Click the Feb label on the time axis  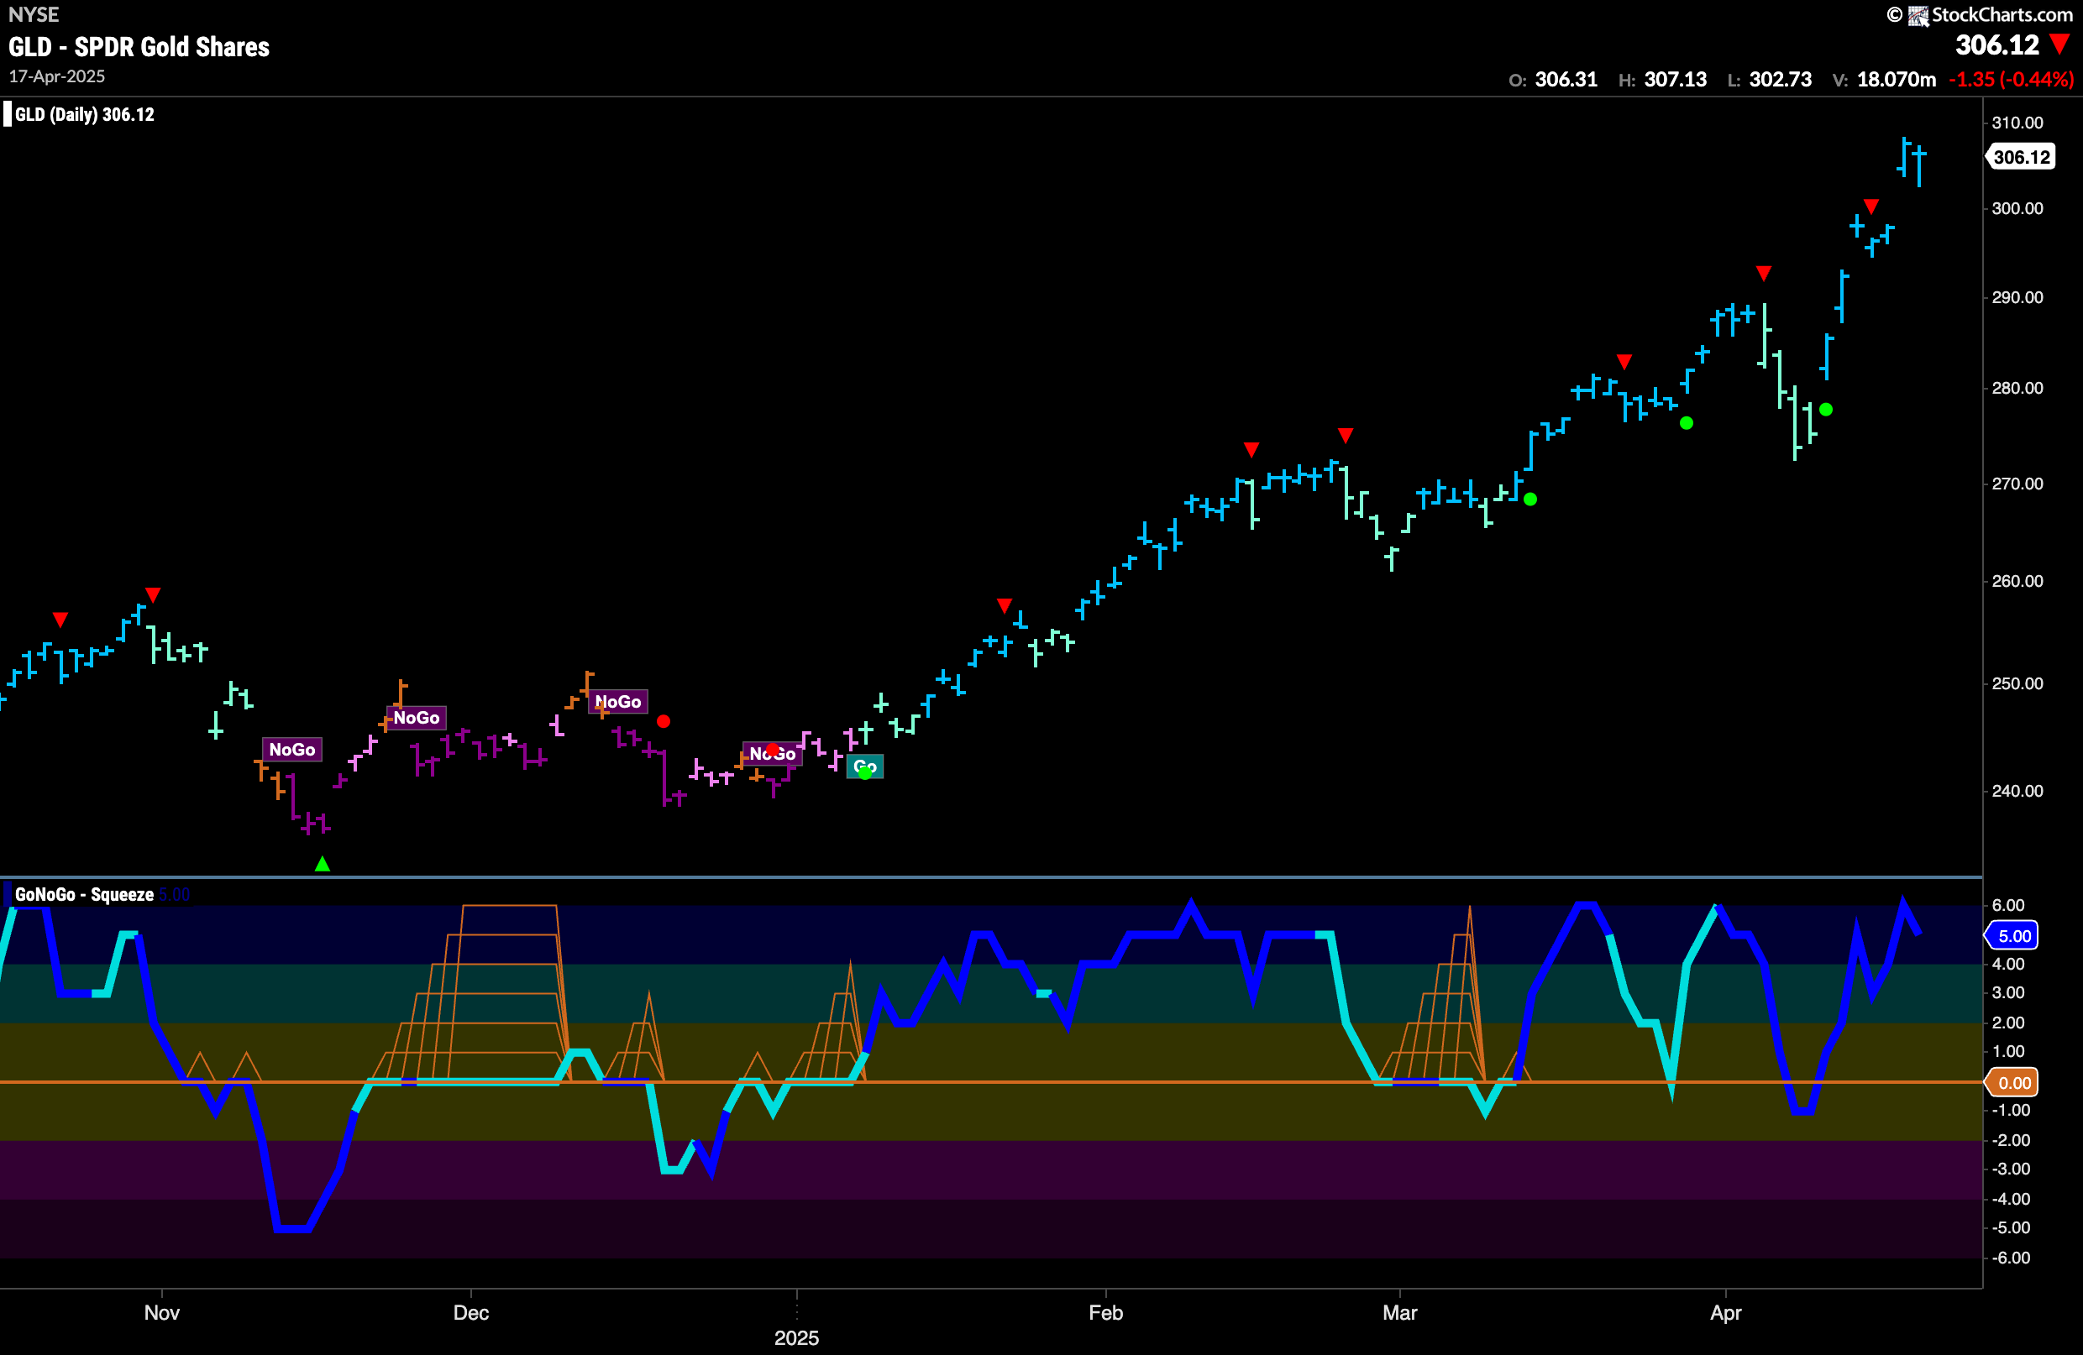pos(1105,1313)
